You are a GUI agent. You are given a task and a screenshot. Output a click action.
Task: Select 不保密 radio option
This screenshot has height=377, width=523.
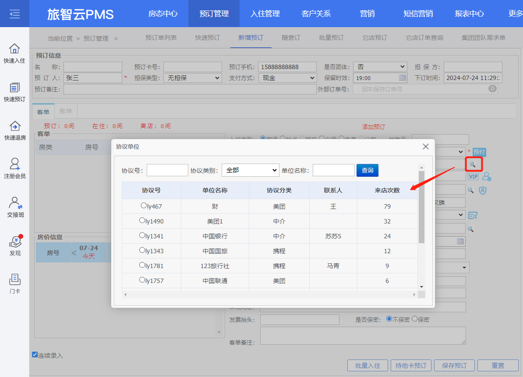pyautogui.click(x=389, y=319)
